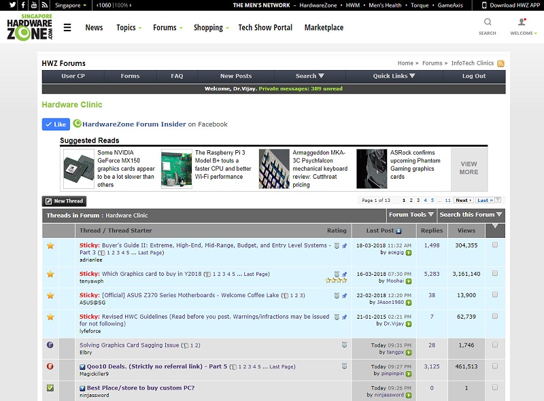Viewport: 544px width, 401px height.
Task: Tick checkbox for ASUS Z370 Motherboards thread
Action: (x=495, y=294)
